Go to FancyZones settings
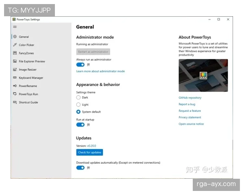Screen dimensions: 244x195 click(41, 53)
